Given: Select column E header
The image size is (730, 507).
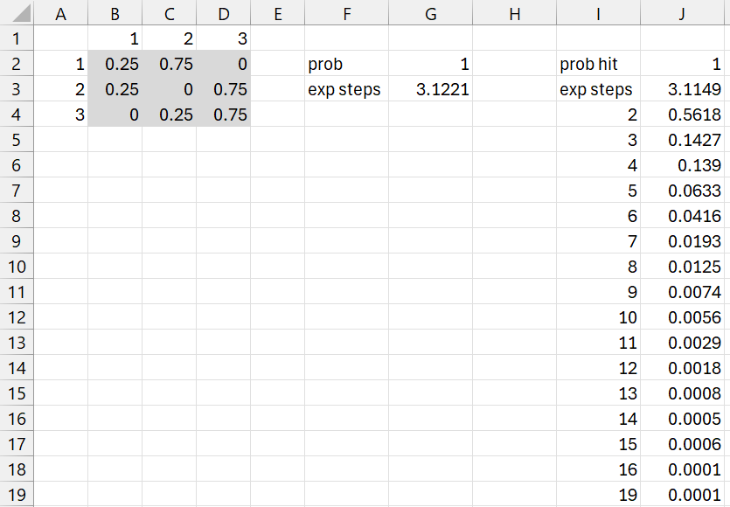Looking at the screenshot, I should (x=277, y=12).
